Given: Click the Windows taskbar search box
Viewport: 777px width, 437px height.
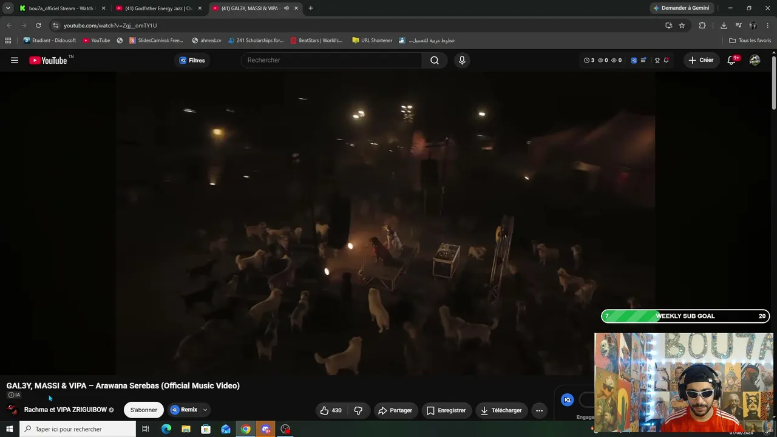Looking at the screenshot, I should pos(78,429).
